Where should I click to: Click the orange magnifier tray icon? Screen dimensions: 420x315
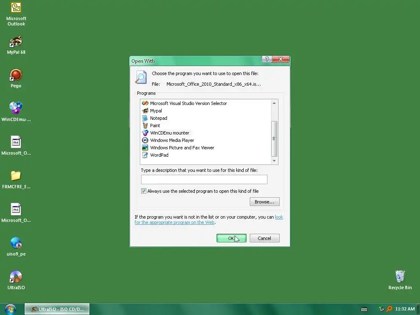389,309
